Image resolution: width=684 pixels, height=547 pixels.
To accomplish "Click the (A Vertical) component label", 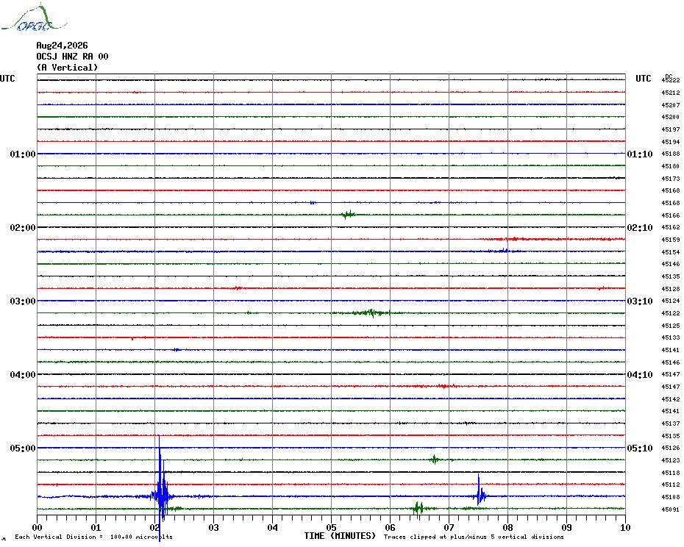I will pyautogui.click(x=67, y=68).
